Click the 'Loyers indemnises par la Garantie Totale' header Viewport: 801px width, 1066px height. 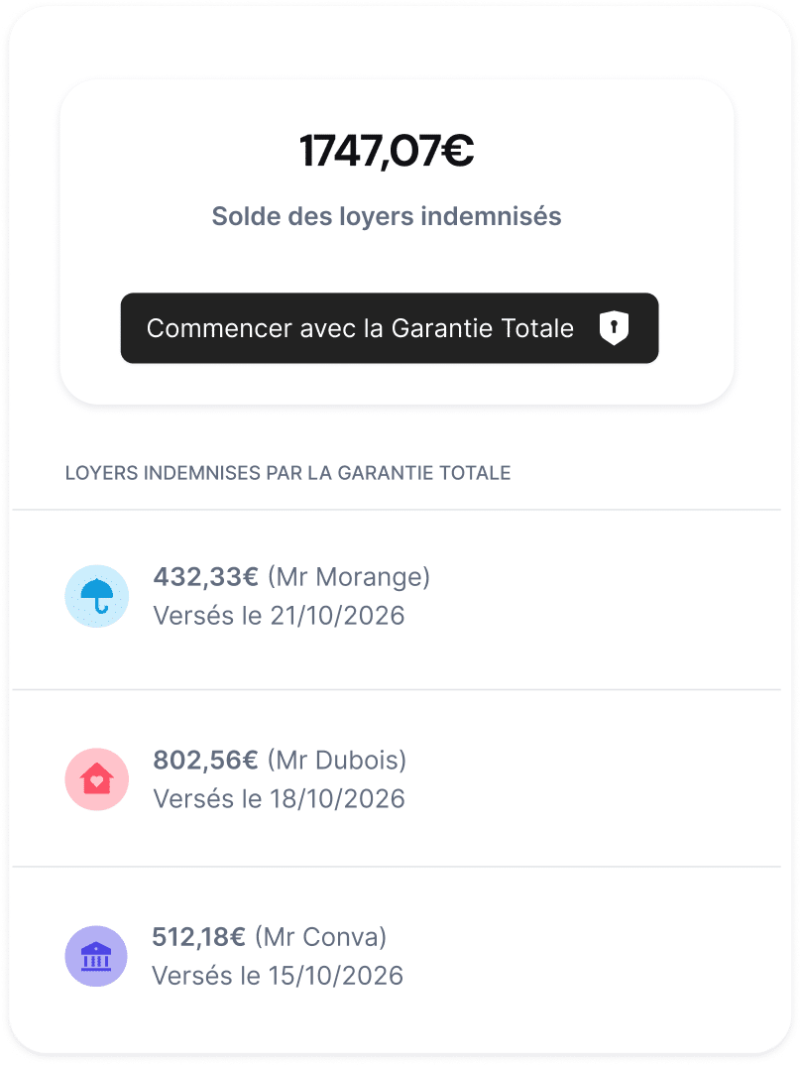click(x=287, y=473)
